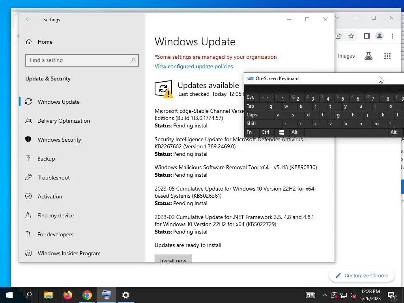404x303 pixels.
Task: Click View configured update policies link
Action: point(193,66)
